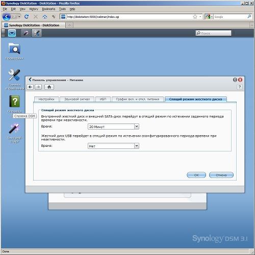Open the График вкл. и откл. питания tab
This screenshot has width=255, height=255.
(138, 99)
